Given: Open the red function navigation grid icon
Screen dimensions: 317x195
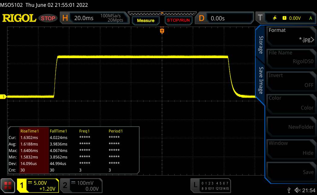Looking at the screenshot, I should point(8,185).
